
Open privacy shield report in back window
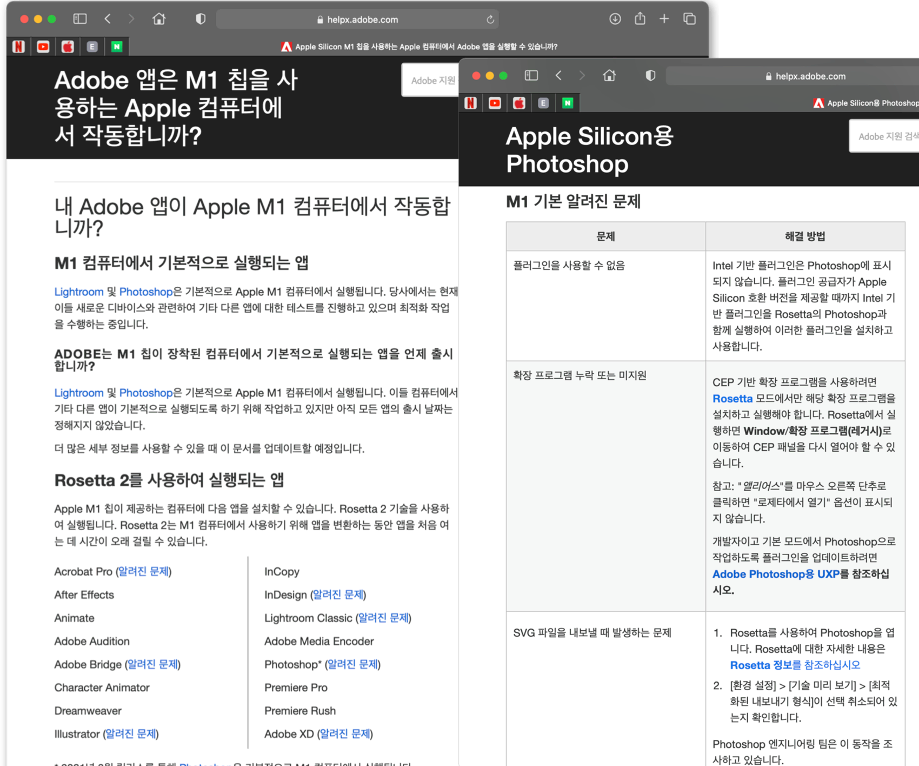click(201, 19)
